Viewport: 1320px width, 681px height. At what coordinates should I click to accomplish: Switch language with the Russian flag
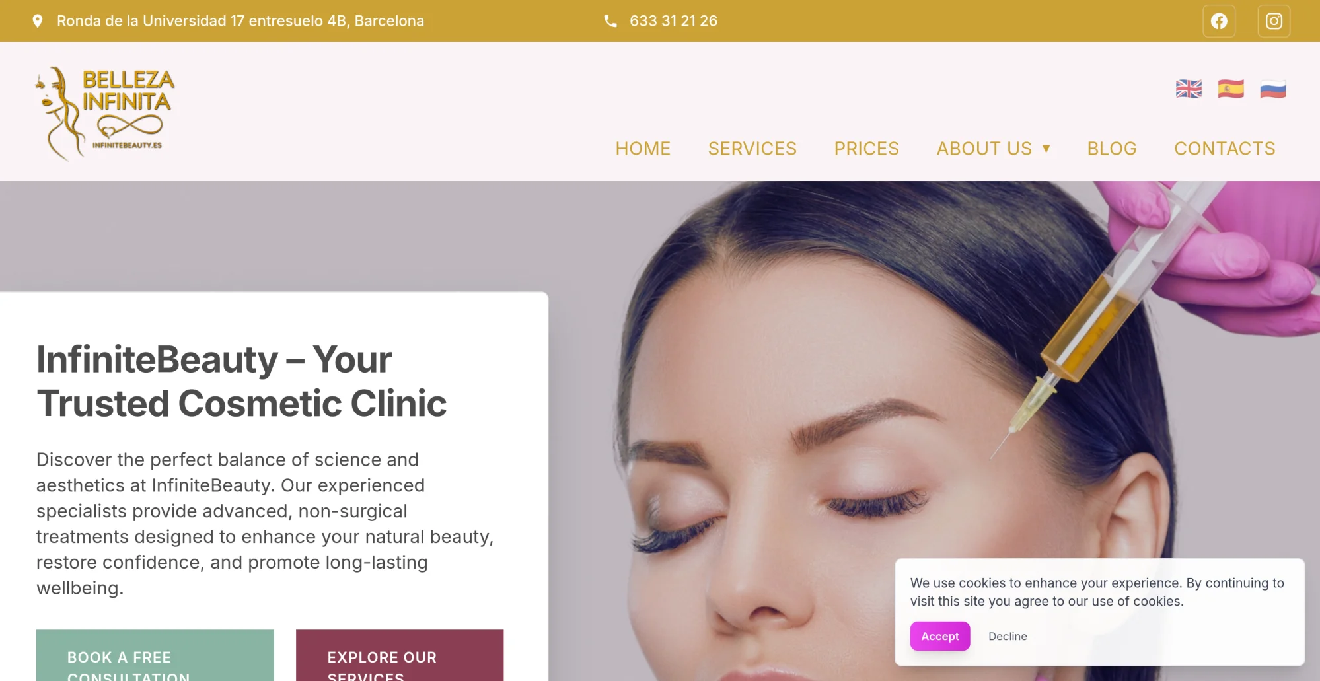point(1273,89)
